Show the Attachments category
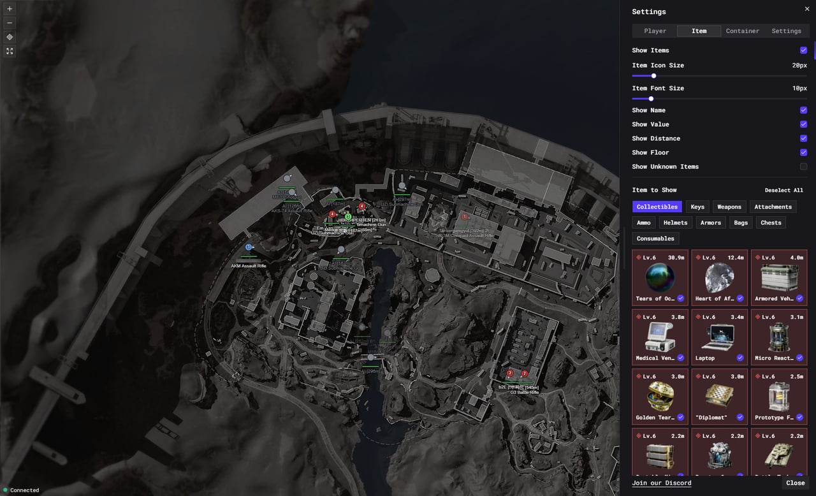This screenshot has width=816, height=496. [x=773, y=207]
